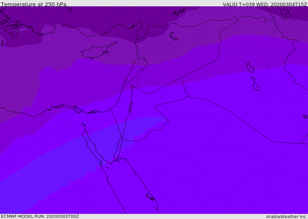308x219 pixels.
Task: Click the ArabiaWeather Inc. credit text
Action: pos(287,216)
